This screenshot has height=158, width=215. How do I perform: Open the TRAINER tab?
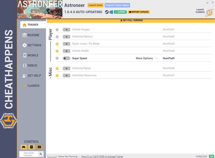coord(33,25)
